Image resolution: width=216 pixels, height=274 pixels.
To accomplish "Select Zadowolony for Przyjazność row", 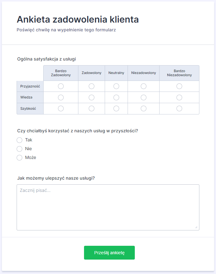I will [92, 86].
